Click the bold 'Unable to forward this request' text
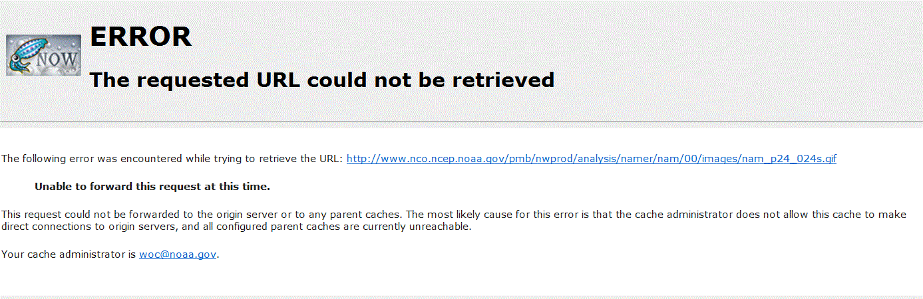Viewport: 923px width, 299px height. tap(152, 187)
